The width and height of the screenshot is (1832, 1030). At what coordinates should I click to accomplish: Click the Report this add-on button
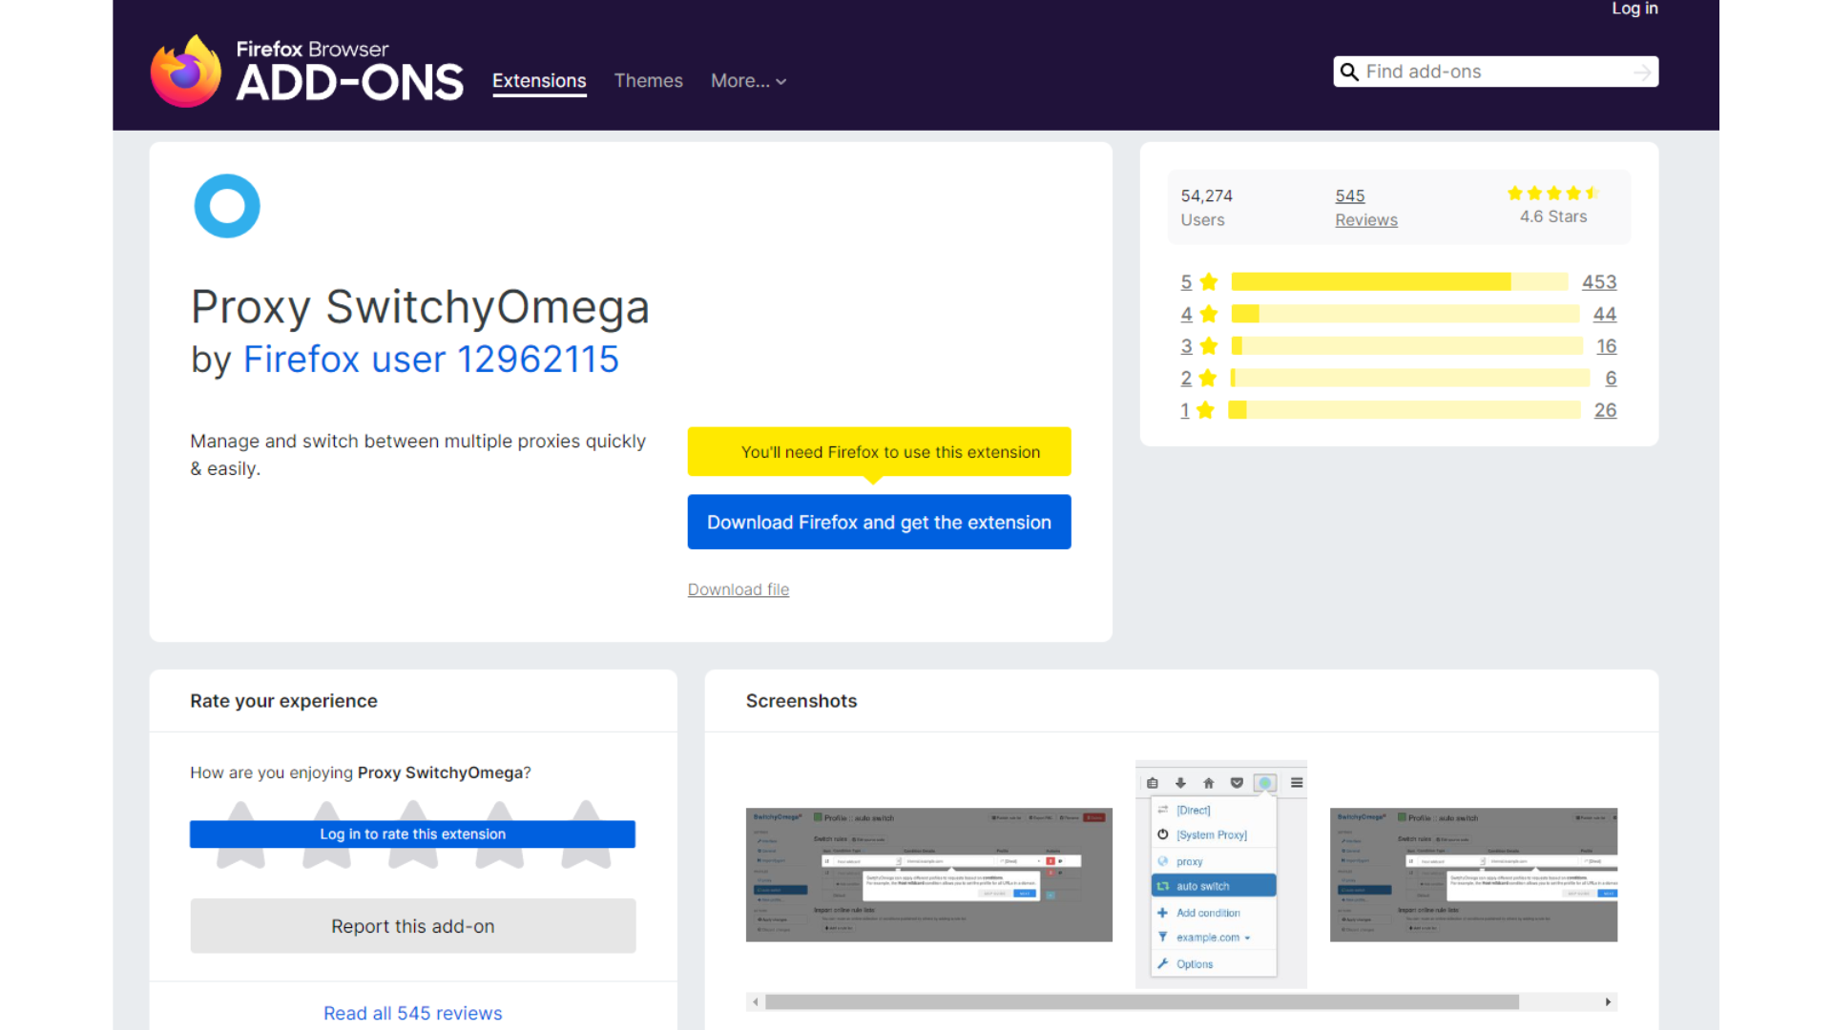click(412, 926)
